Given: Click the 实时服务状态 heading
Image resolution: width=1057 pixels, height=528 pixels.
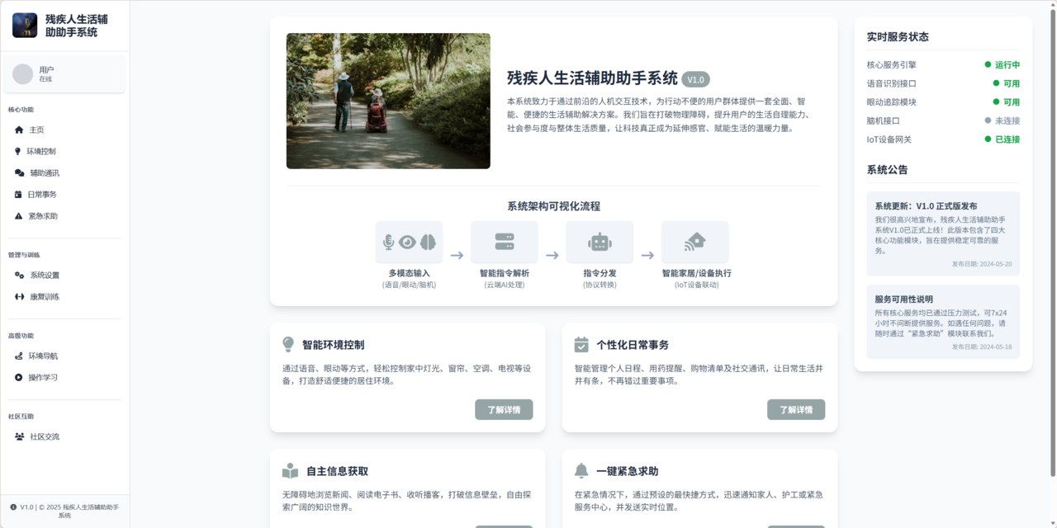Looking at the screenshot, I should tap(898, 37).
